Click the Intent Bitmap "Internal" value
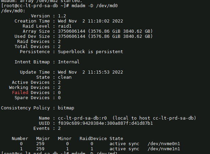This screenshot has height=154, width=210. [69, 62]
